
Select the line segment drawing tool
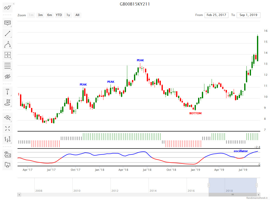click(8, 33)
